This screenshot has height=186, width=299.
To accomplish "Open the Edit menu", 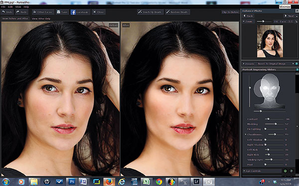I will (10, 7).
